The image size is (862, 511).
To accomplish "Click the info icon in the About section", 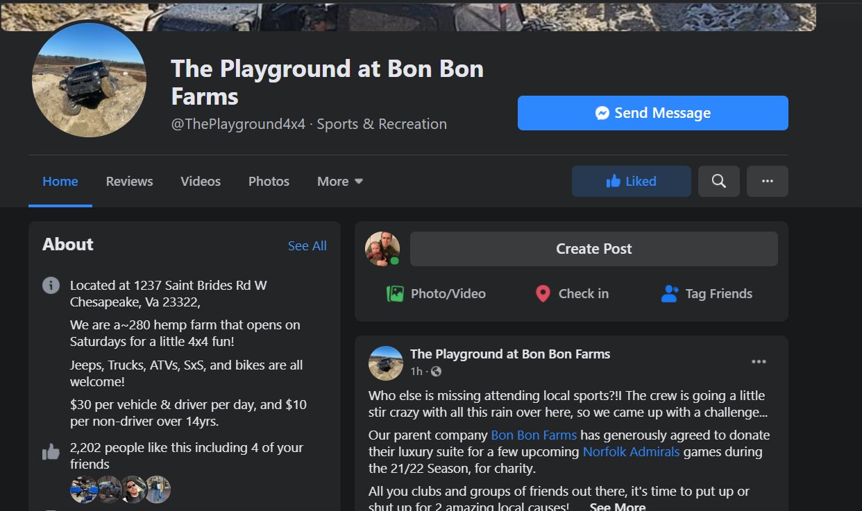I will 51,285.
